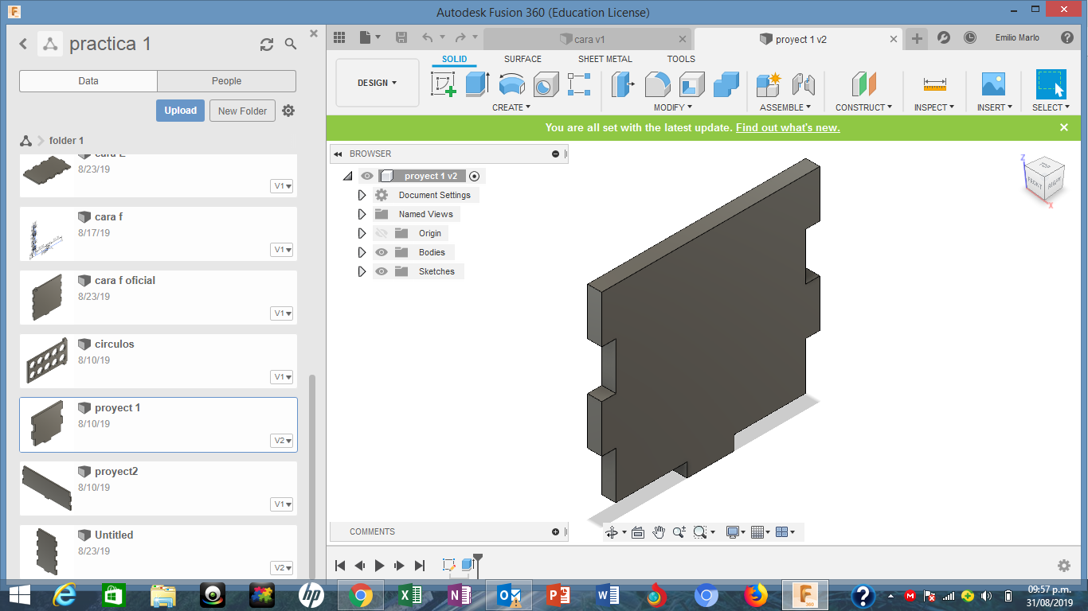Click the Upload button
This screenshot has width=1088, height=611.
(x=181, y=111)
